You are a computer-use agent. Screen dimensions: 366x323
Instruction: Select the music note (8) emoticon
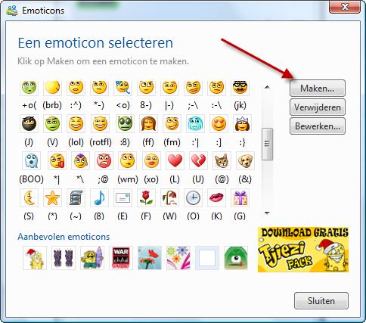[x=99, y=197]
